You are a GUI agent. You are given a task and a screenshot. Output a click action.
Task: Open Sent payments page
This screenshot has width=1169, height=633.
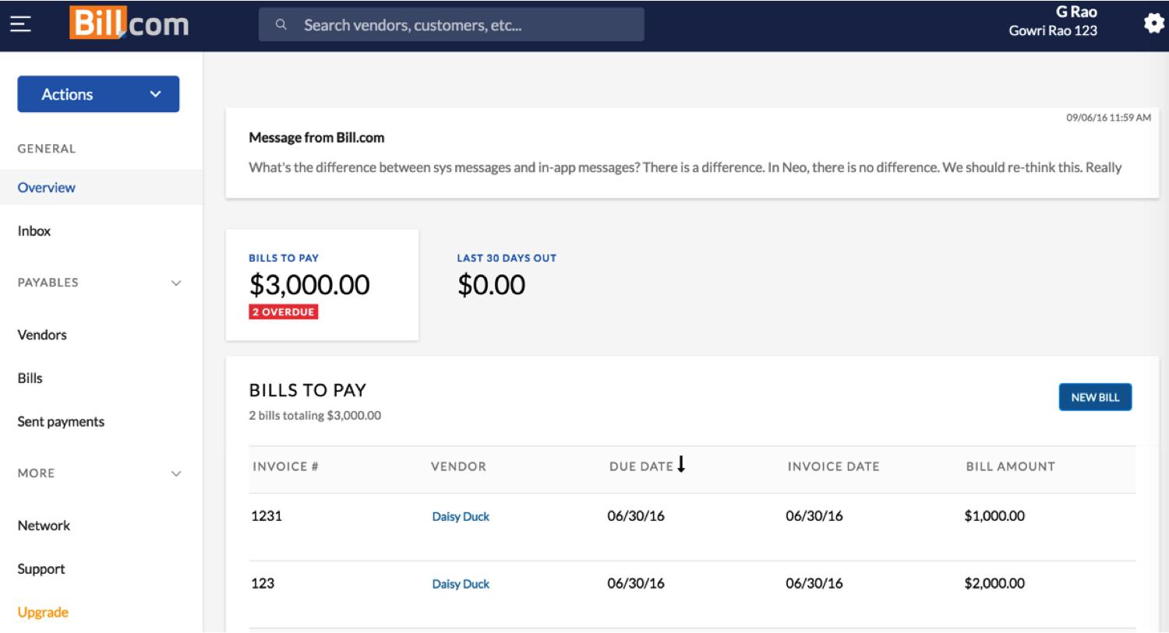(x=61, y=422)
